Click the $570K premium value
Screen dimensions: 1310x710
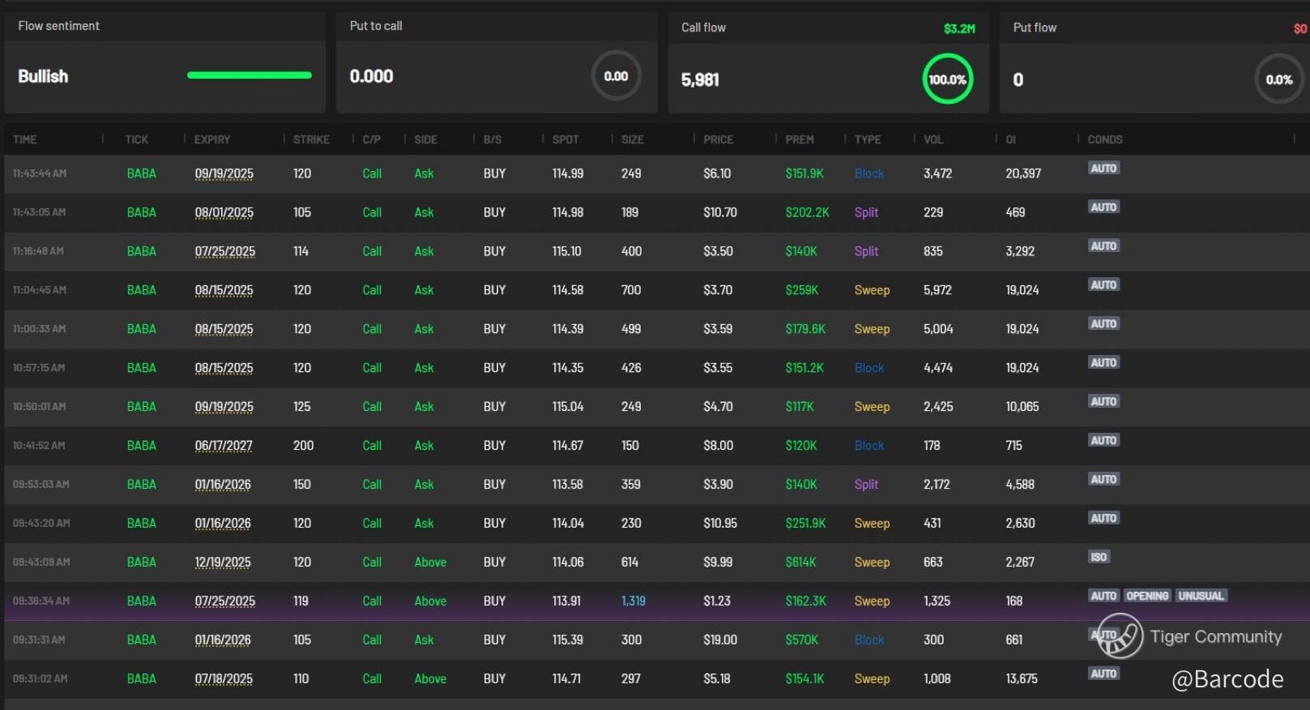point(802,640)
